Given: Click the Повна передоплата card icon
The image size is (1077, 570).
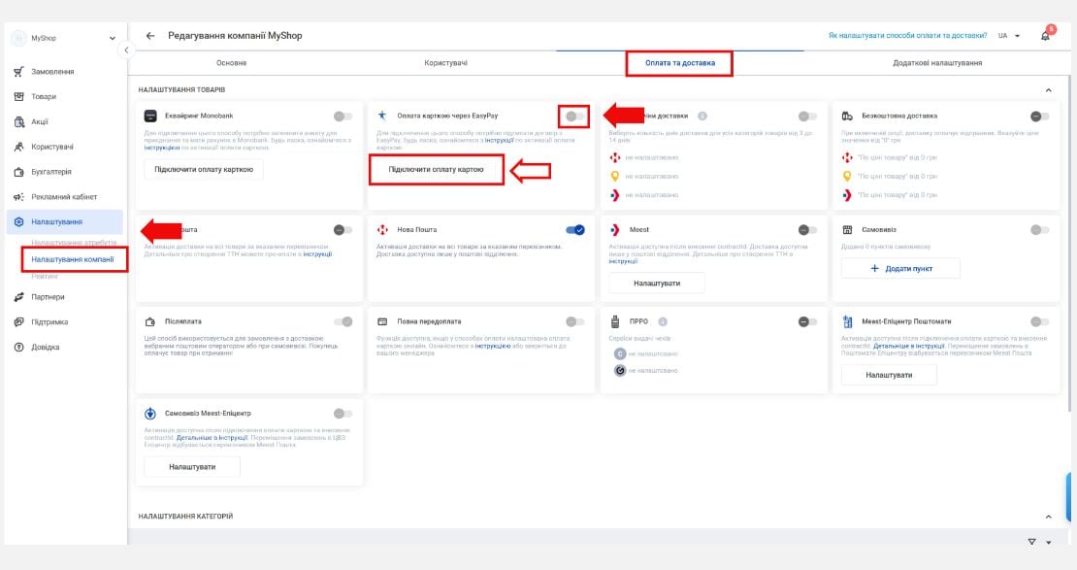Looking at the screenshot, I should 382,321.
